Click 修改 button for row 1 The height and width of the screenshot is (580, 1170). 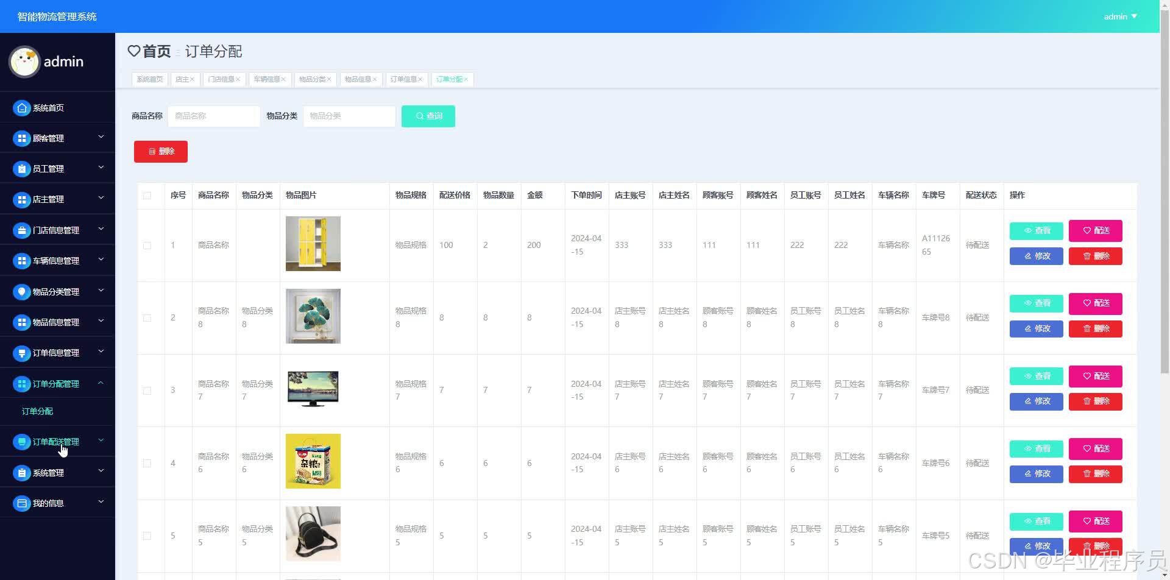tap(1036, 256)
